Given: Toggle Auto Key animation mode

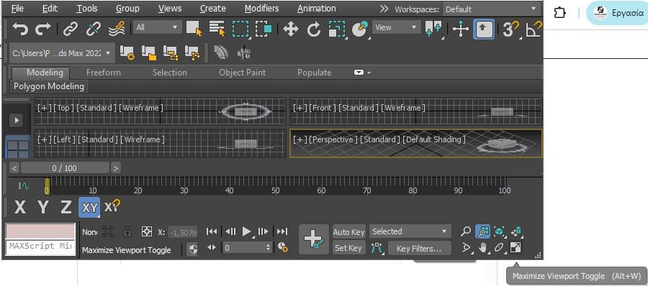Looking at the screenshot, I should 349,232.
